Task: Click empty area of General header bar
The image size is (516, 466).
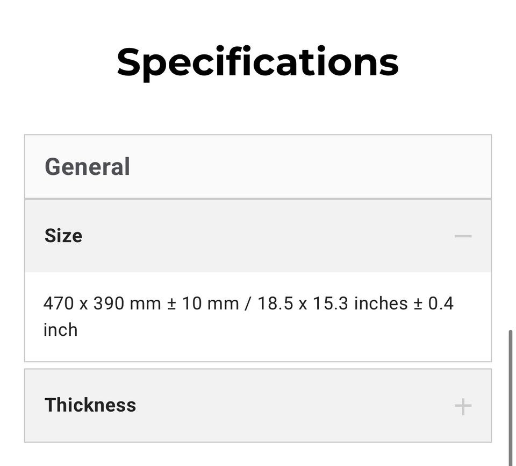Action: pos(312,167)
